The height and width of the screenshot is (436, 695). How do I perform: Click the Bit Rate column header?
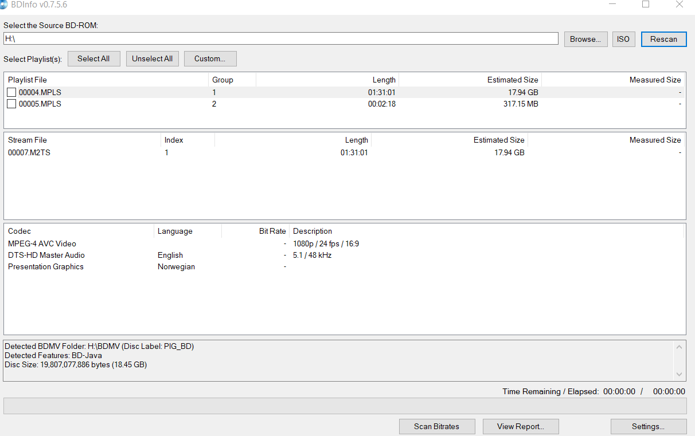tap(255, 231)
